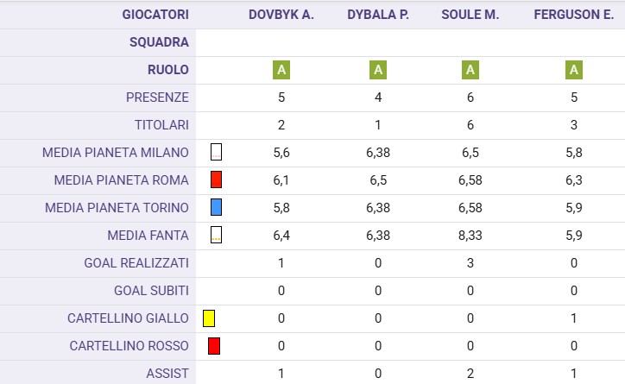Click the blue Media Pianeta Torino icon
Viewport: 625px width, 384px height.
[x=216, y=208]
